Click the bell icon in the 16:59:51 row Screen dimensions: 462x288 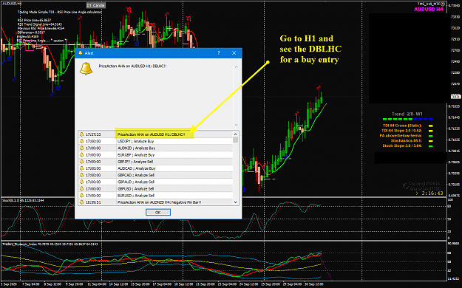(x=82, y=202)
